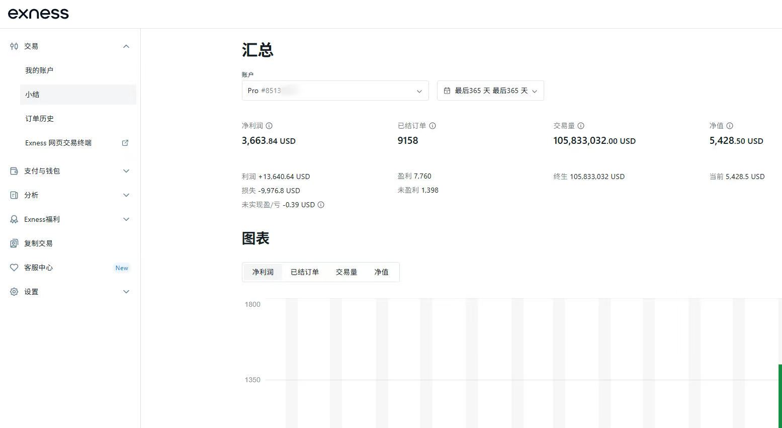
Task: Click the New badge beside 客服中心
Action: click(x=122, y=268)
